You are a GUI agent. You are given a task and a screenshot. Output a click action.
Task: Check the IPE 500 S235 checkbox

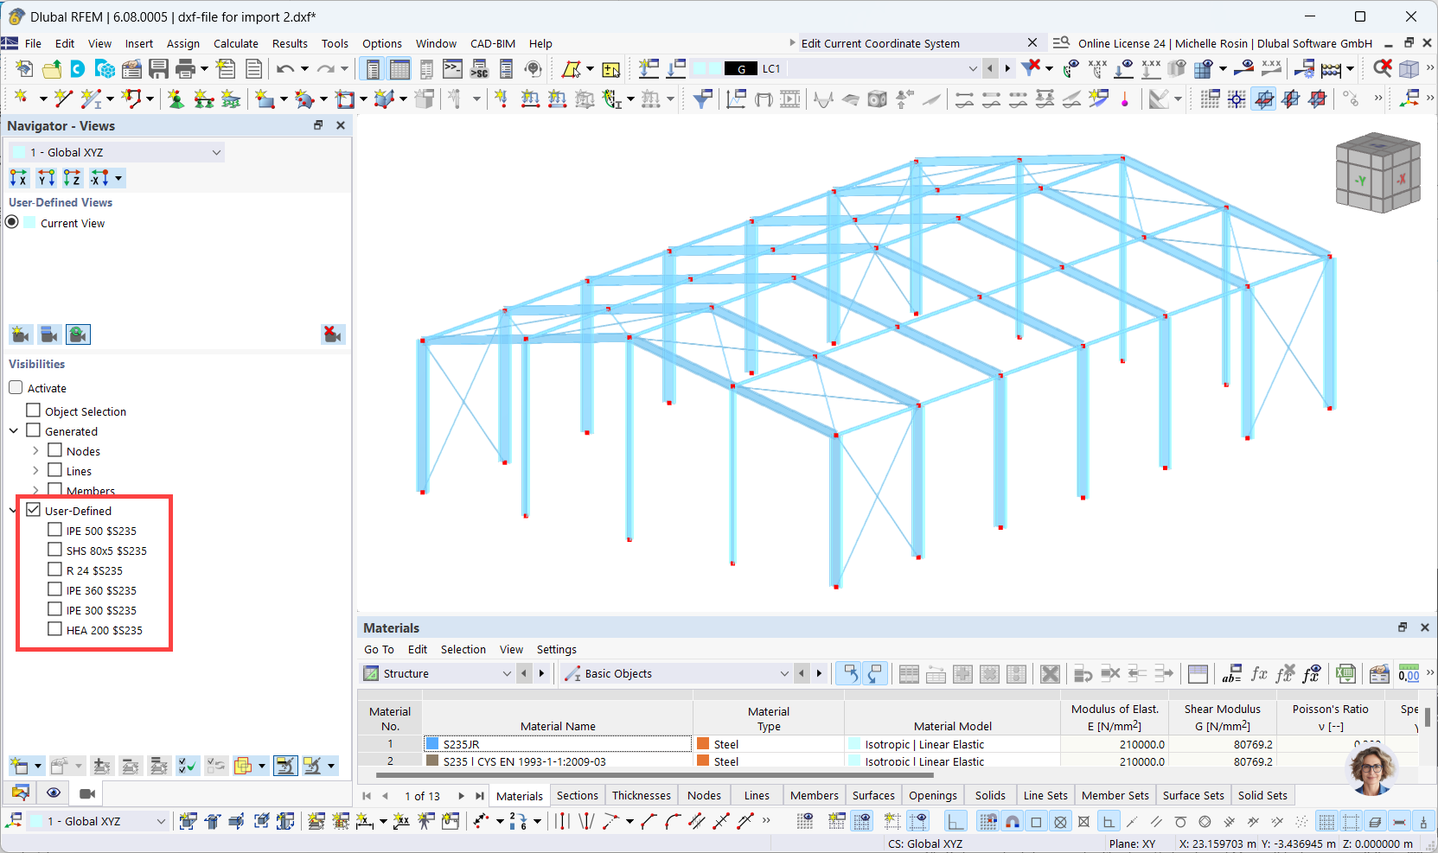click(x=54, y=530)
